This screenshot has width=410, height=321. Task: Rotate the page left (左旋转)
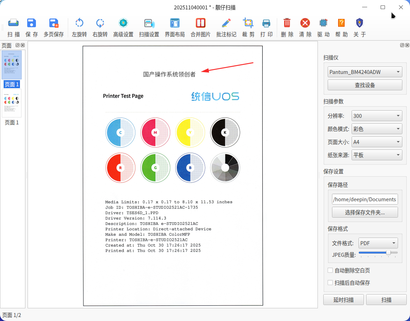click(x=79, y=28)
